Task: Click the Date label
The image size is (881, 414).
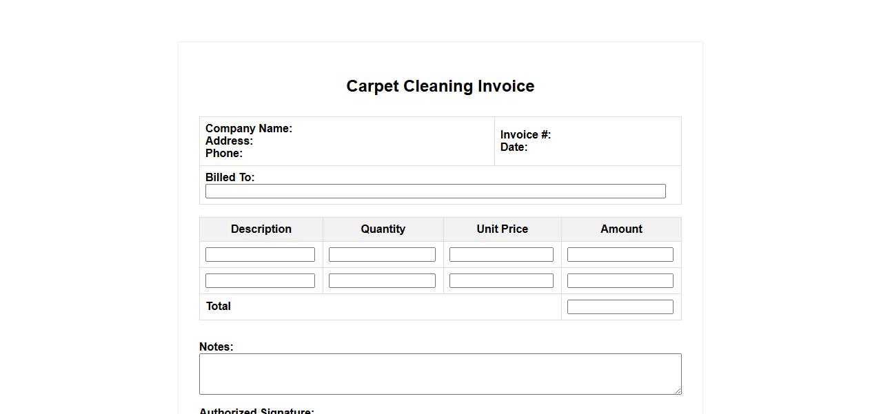Action: pos(514,147)
